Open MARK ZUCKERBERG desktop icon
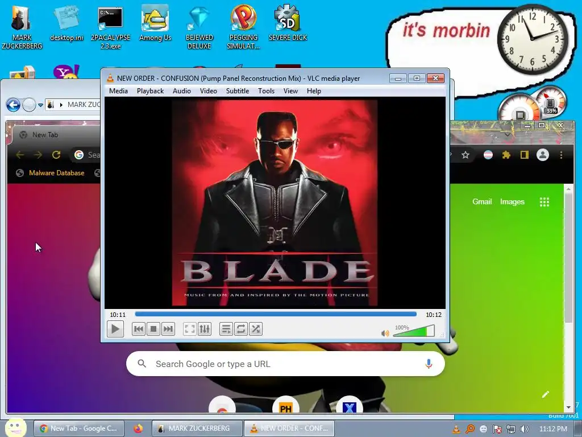Viewport: 582px width, 437px height. click(x=22, y=27)
